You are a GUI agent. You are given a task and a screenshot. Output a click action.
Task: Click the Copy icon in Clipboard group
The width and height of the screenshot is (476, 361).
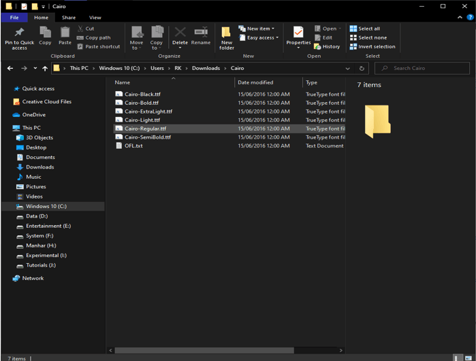coord(45,32)
